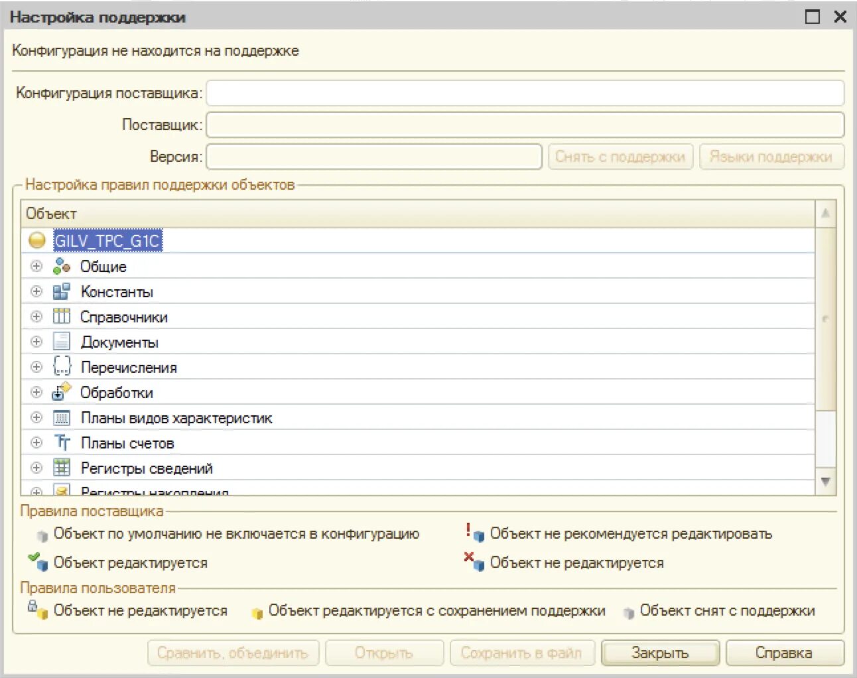
Task: Click icon 'Объект редактируется с сохранением поддержки'
Action: tap(257, 612)
